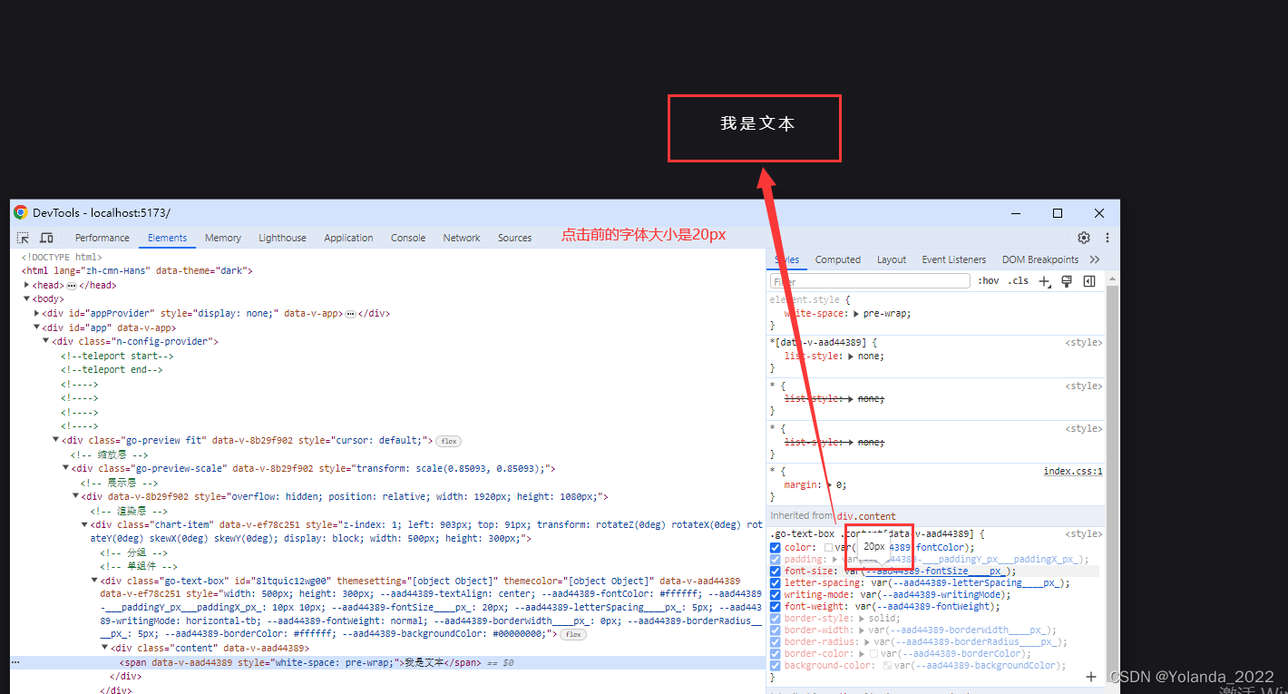The height and width of the screenshot is (694, 1288).
Task: Click the new style rule plus icon
Action: (x=1044, y=281)
